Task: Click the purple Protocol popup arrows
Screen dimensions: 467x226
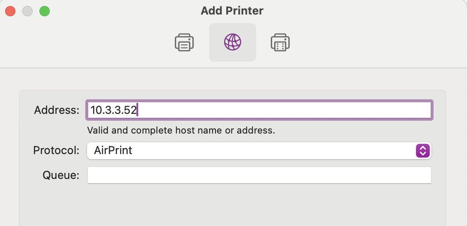Action: click(422, 151)
